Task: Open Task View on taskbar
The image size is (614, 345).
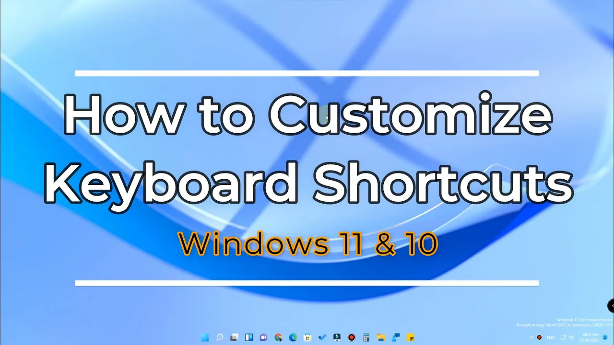Action: tap(234, 337)
